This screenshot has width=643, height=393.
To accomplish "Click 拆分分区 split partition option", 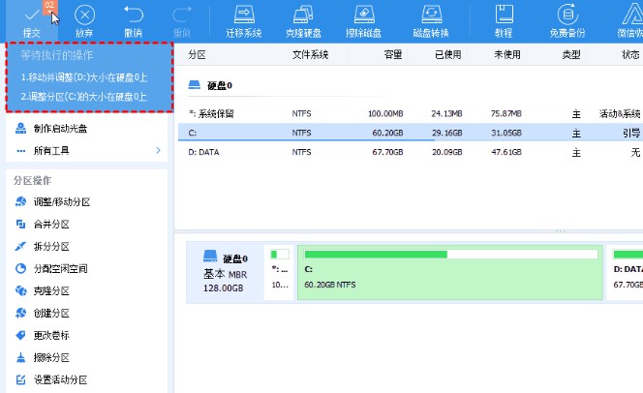I will [x=51, y=246].
